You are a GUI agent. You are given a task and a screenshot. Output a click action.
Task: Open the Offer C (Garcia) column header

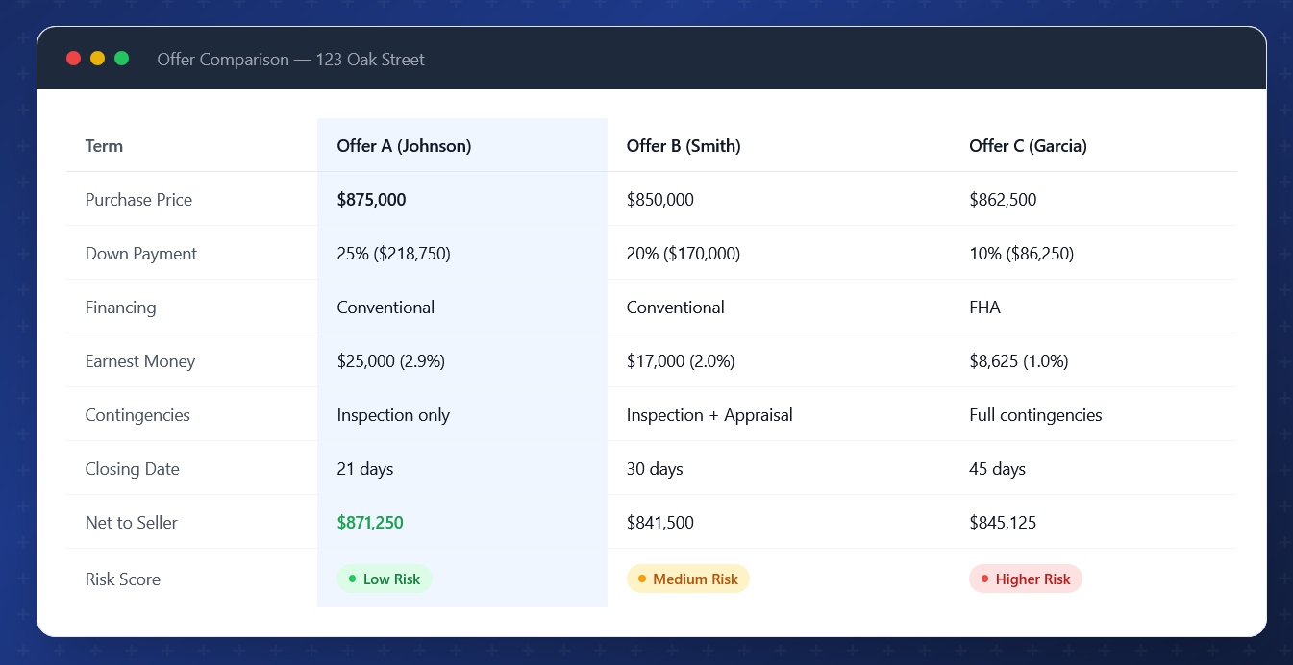click(1028, 145)
